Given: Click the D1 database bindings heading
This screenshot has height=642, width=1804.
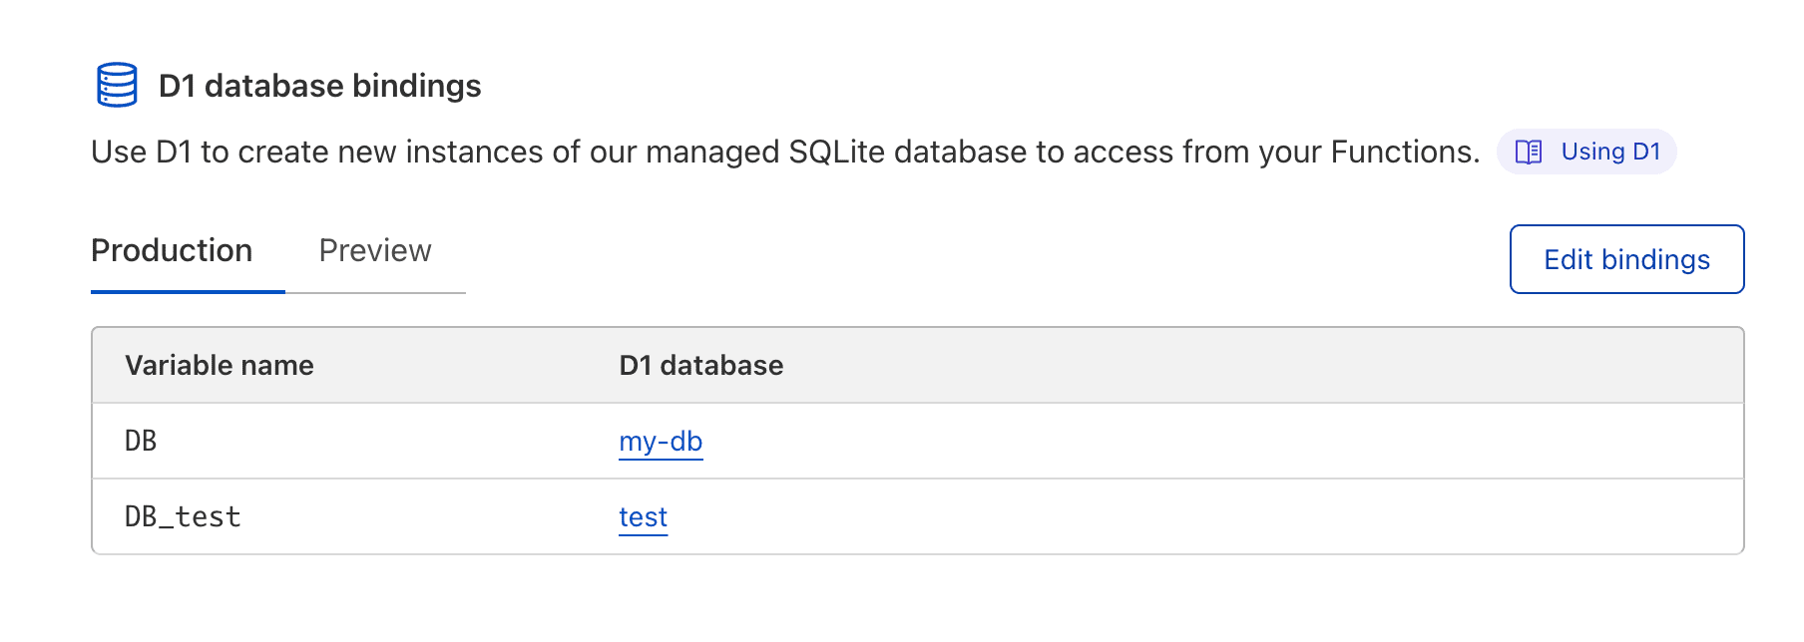Looking at the screenshot, I should click(x=319, y=86).
